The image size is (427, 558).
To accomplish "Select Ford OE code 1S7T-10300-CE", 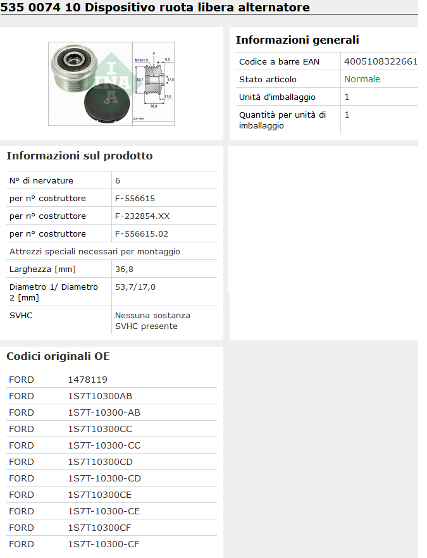I will tap(104, 511).
